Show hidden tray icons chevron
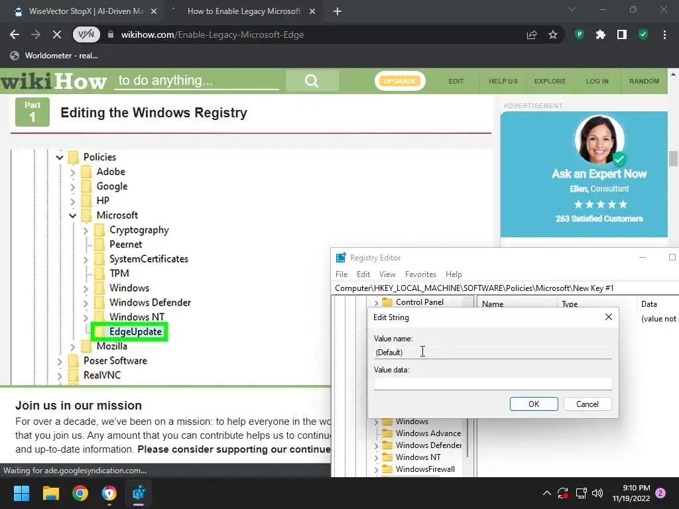The height and width of the screenshot is (509, 679). tap(546, 493)
